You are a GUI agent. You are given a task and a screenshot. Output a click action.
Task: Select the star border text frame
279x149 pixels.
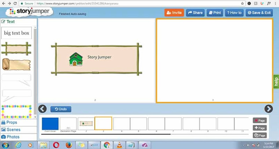[16, 112]
